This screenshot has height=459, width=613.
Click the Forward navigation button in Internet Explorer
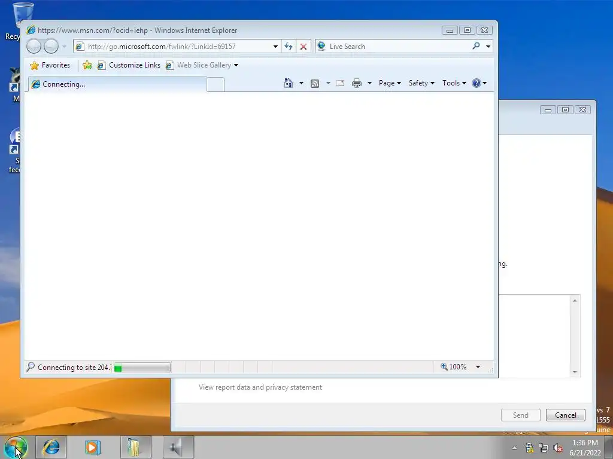point(51,47)
